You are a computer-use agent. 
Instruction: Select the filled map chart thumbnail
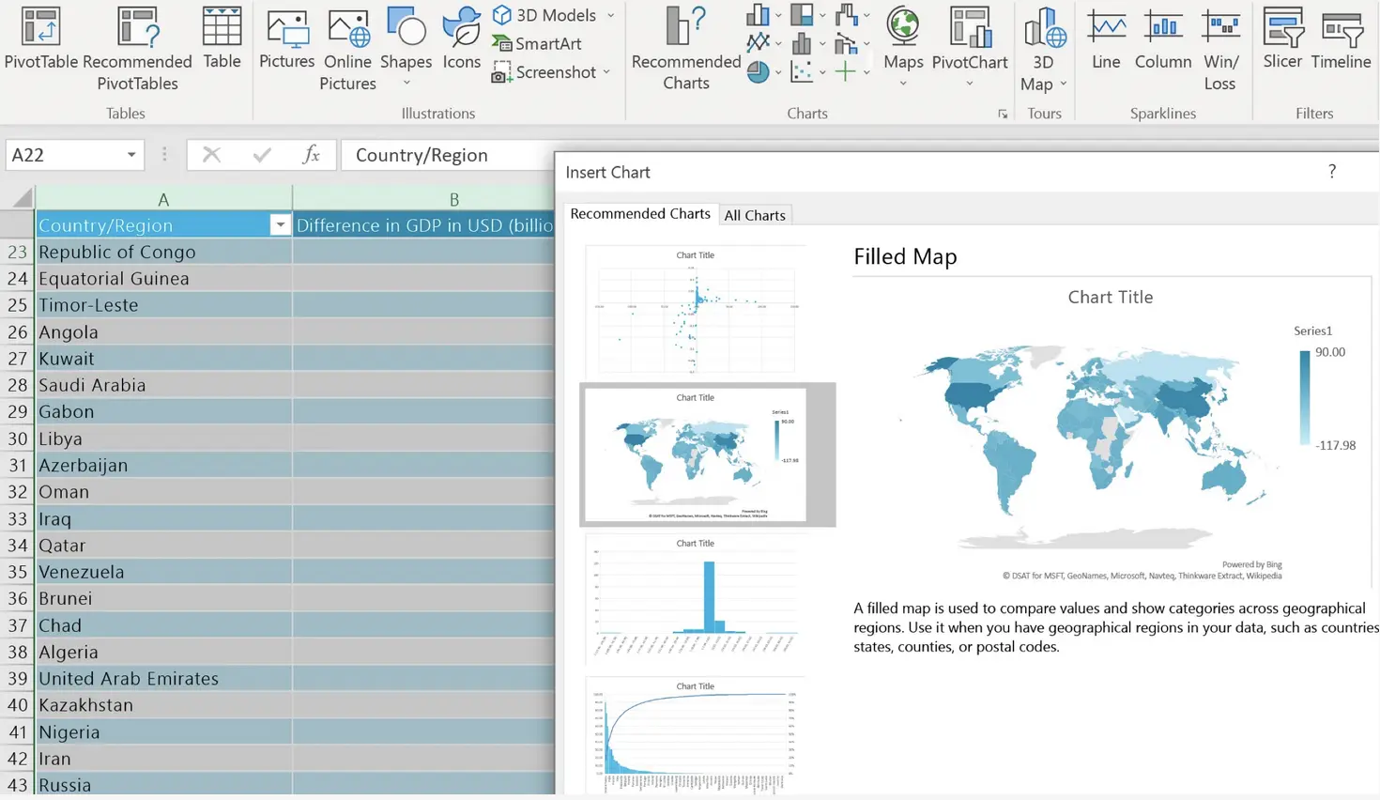[x=696, y=454]
